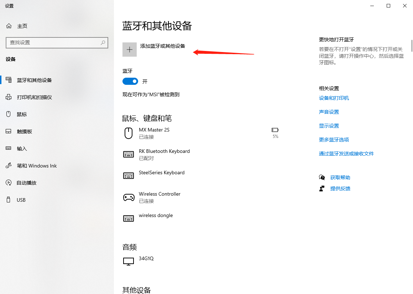Click 添加蓝牙或其他设备 plus button
Screen dimensions: 413x294
coord(129,49)
